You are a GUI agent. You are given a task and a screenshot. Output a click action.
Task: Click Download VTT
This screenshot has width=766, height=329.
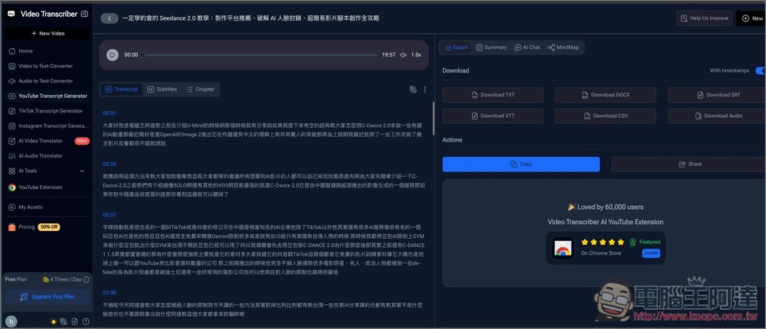(x=493, y=116)
